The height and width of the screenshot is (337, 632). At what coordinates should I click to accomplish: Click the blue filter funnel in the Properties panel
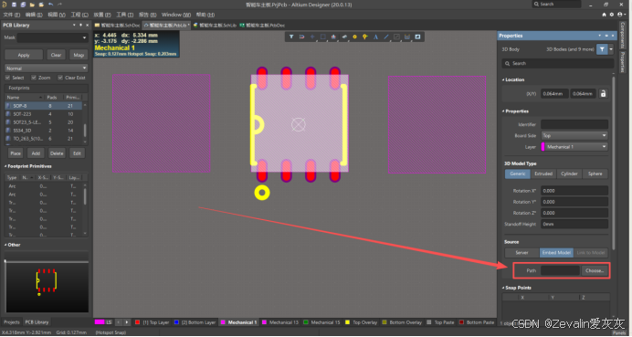(602, 49)
